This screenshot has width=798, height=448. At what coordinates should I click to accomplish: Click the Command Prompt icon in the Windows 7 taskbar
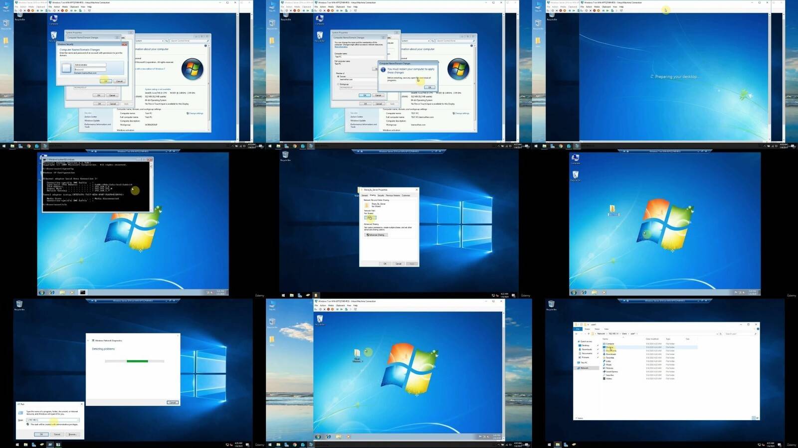coord(82,293)
